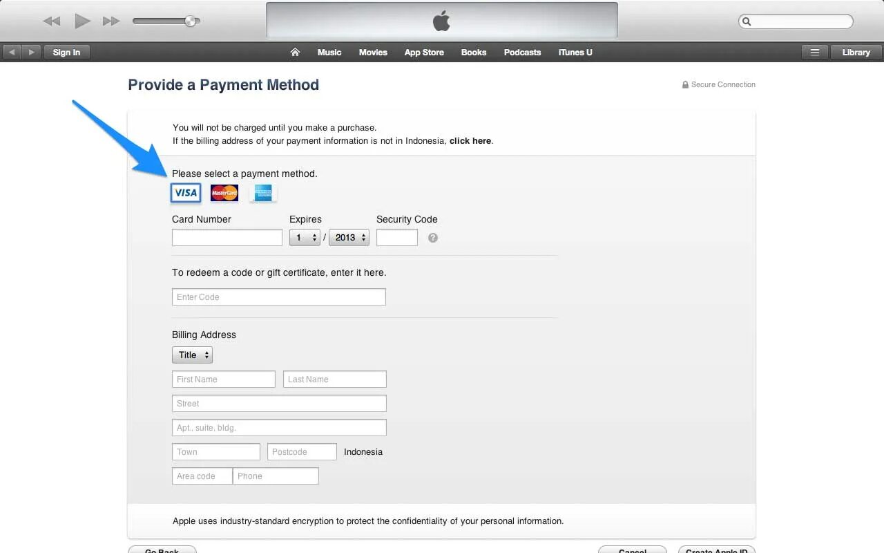This screenshot has height=553, width=884.
Task: Select the Visa card payment icon
Action: click(x=186, y=193)
